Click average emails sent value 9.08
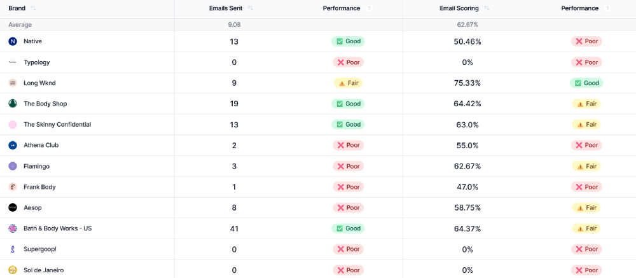 (234, 25)
